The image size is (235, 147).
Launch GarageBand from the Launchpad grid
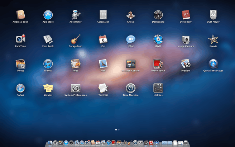[76, 39]
